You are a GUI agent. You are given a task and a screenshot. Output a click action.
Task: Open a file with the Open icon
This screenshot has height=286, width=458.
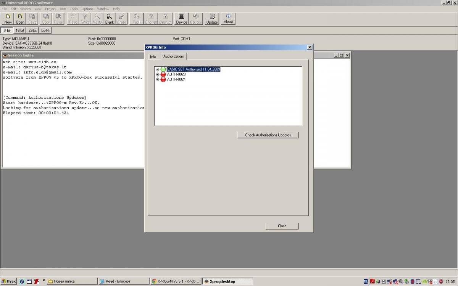coord(20,18)
